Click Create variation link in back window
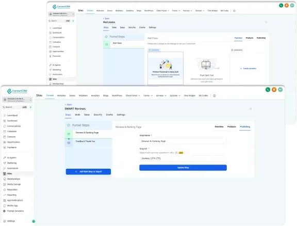This screenshot has height=226, width=297. pos(249,69)
